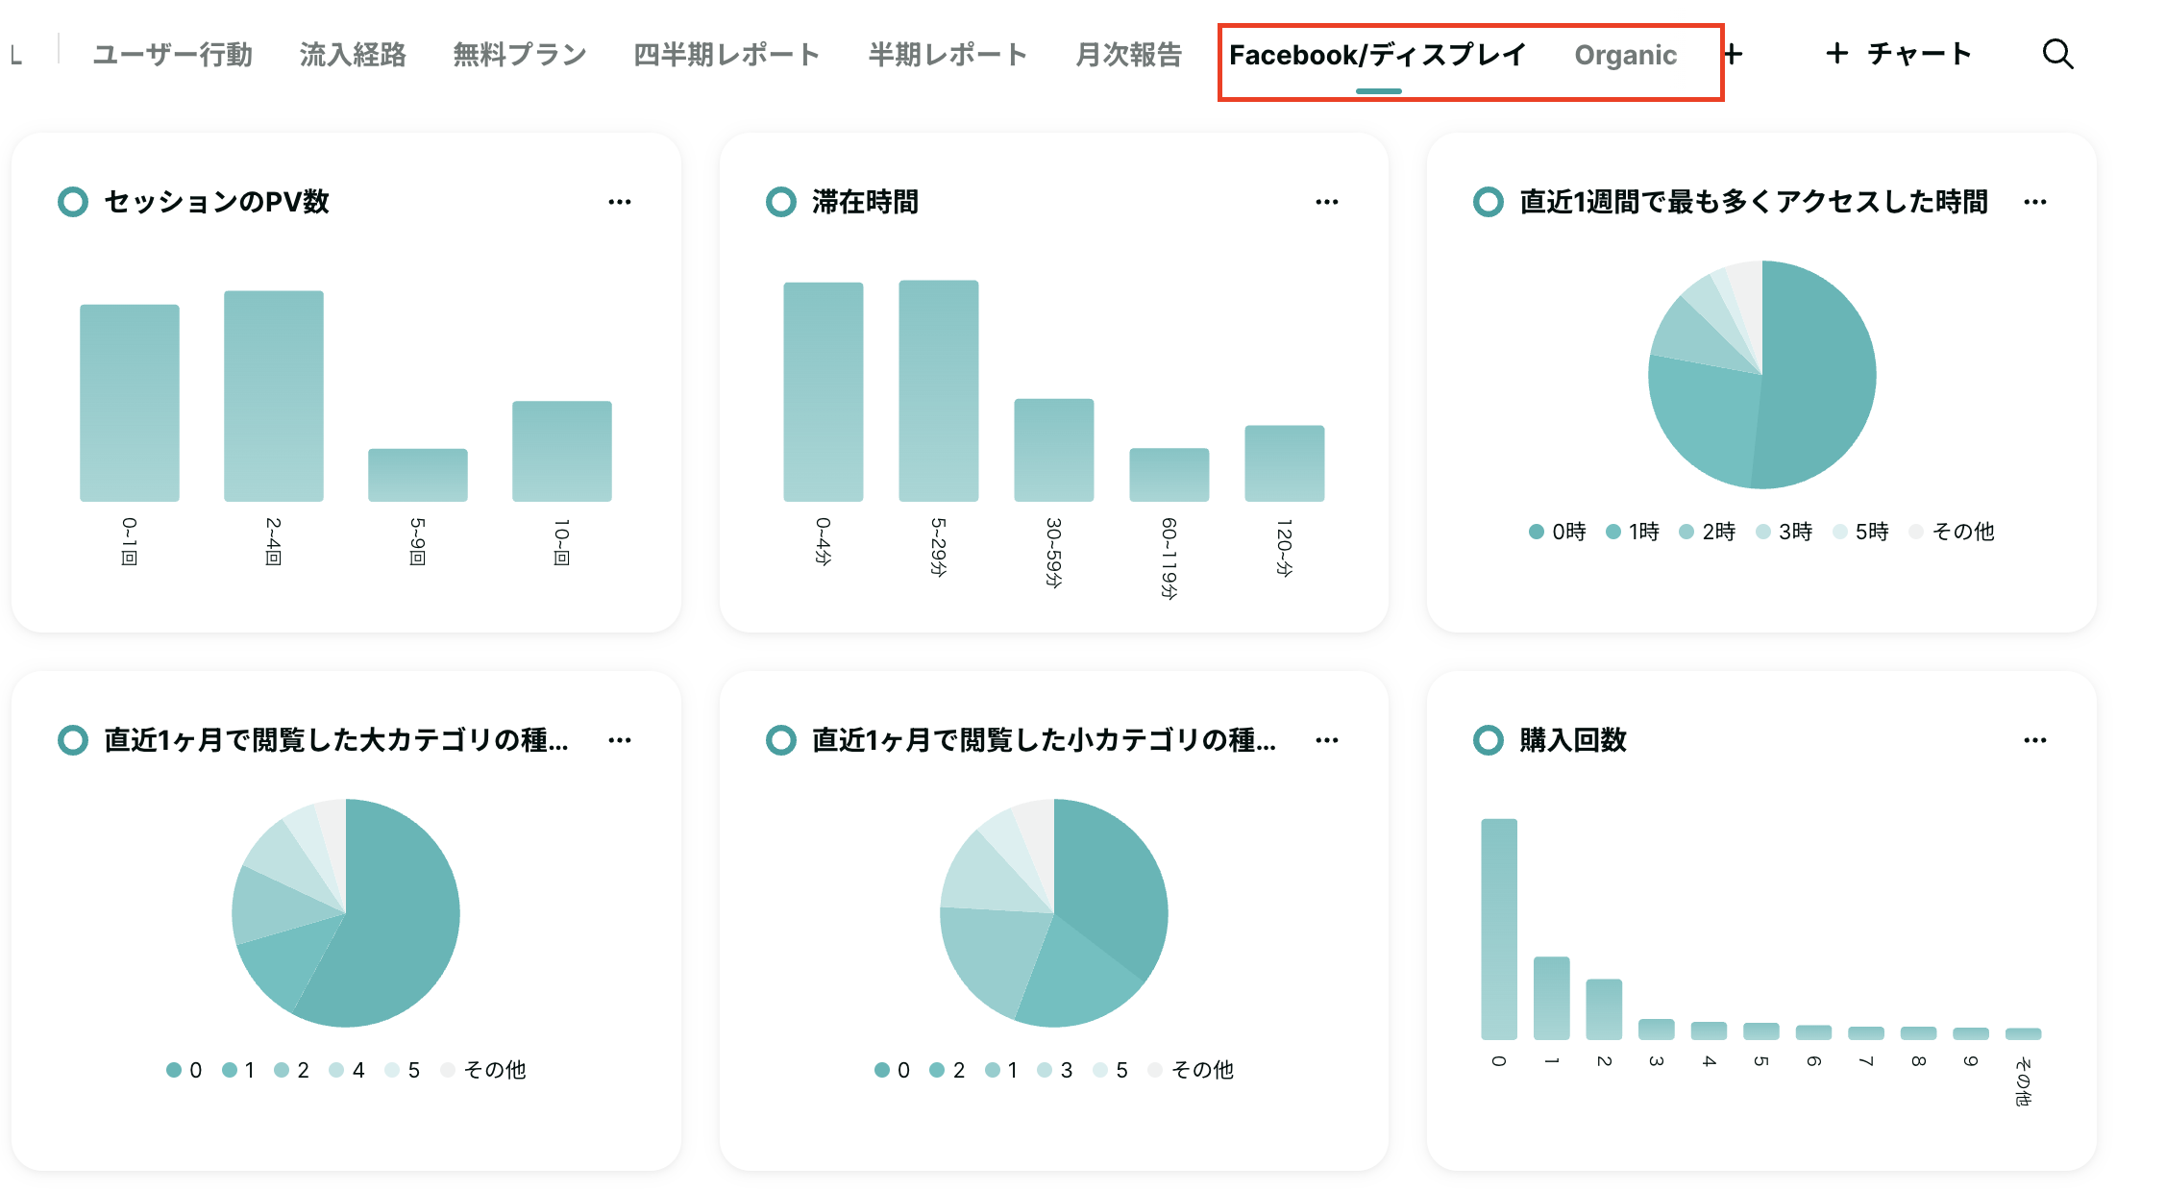The width and height of the screenshot is (2166, 1192).
Task: Select the Organic tab
Action: click(1625, 55)
